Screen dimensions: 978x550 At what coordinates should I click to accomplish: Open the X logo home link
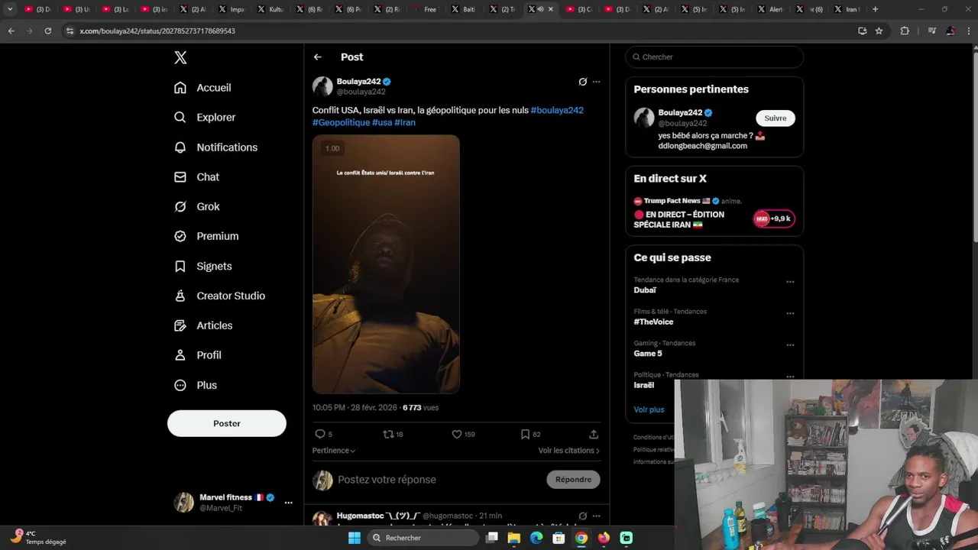tap(180, 57)
